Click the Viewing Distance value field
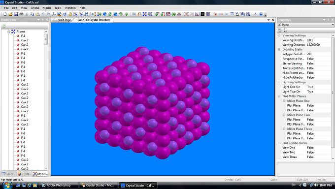The image size is (335, 189). click(x=318, y=45)
